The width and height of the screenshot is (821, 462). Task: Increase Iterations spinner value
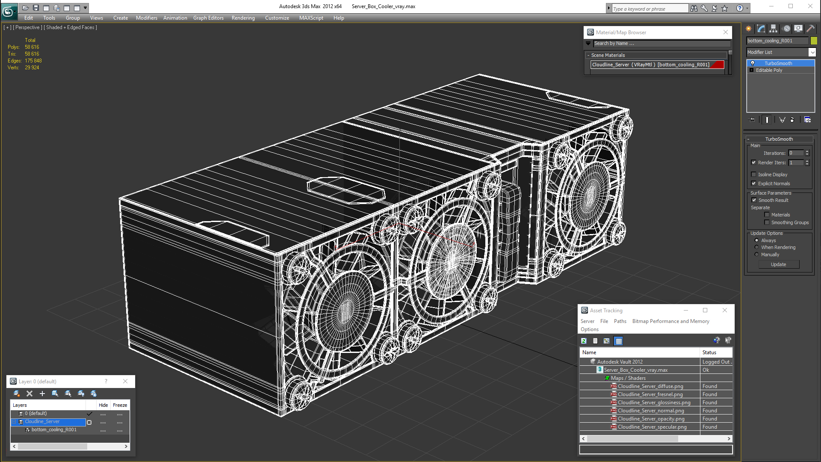(x=807, y=151)
